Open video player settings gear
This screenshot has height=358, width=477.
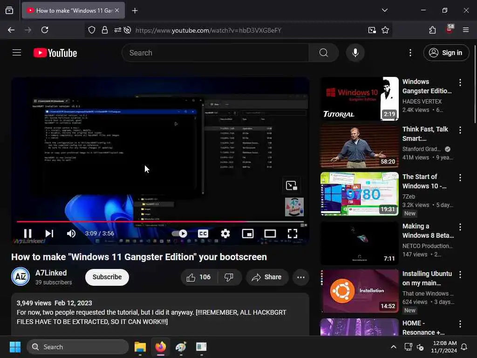pos(225,234)
